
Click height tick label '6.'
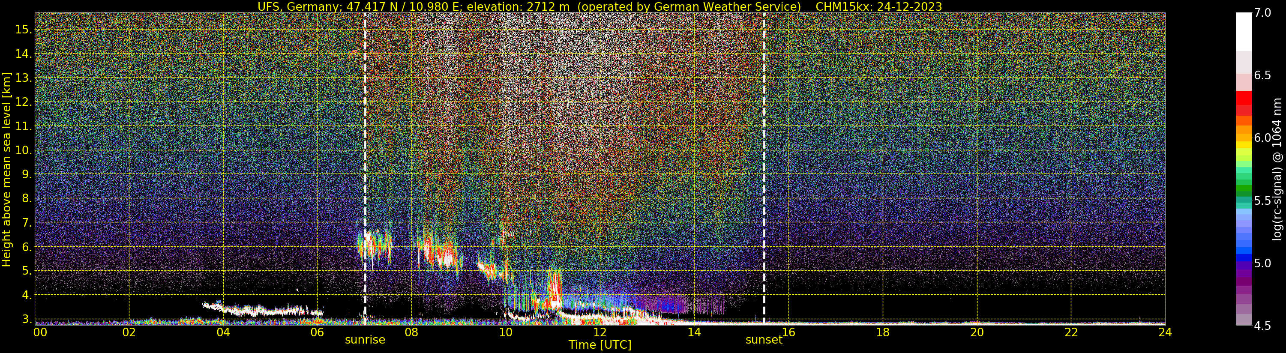coord(27,247)
